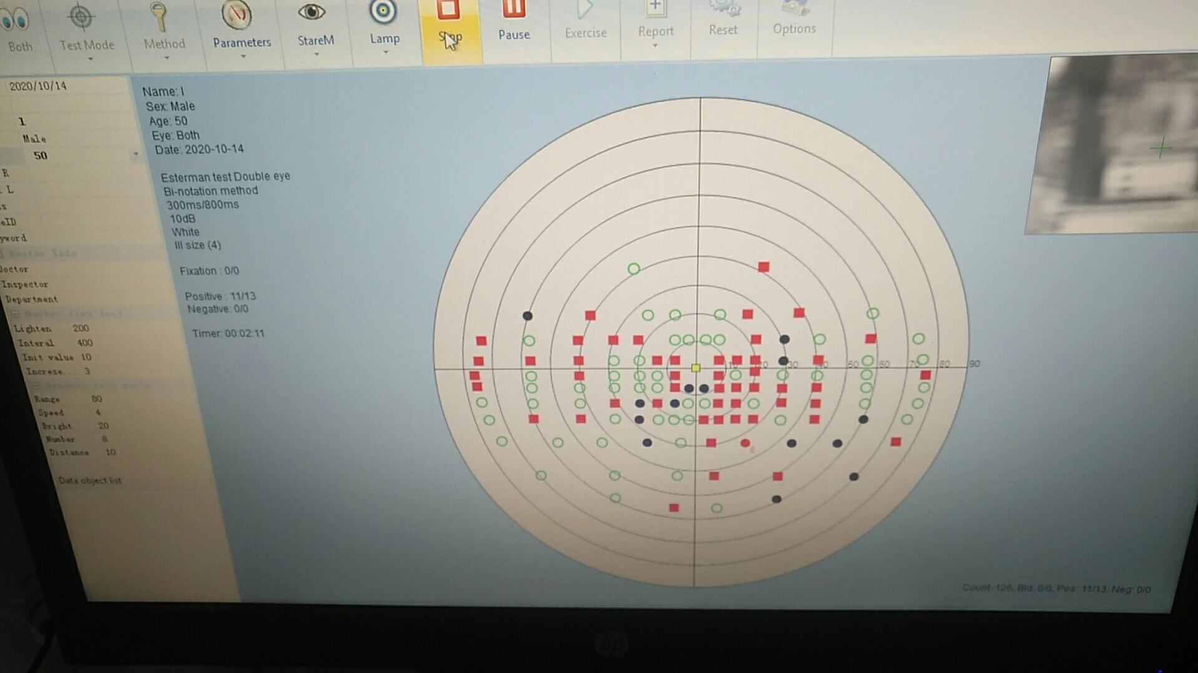Select the StareM eye icon
This screenshot has width=1198, height=673.
tap(312, 12)
